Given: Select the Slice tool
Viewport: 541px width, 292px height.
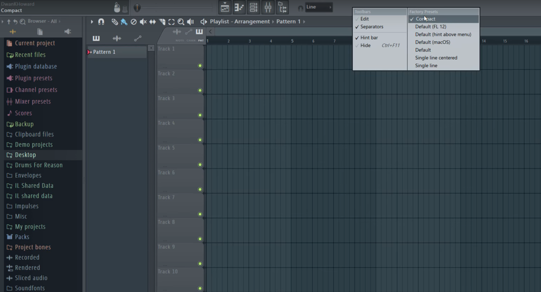Looking at the screenshot, I should [x=162, y=22].
